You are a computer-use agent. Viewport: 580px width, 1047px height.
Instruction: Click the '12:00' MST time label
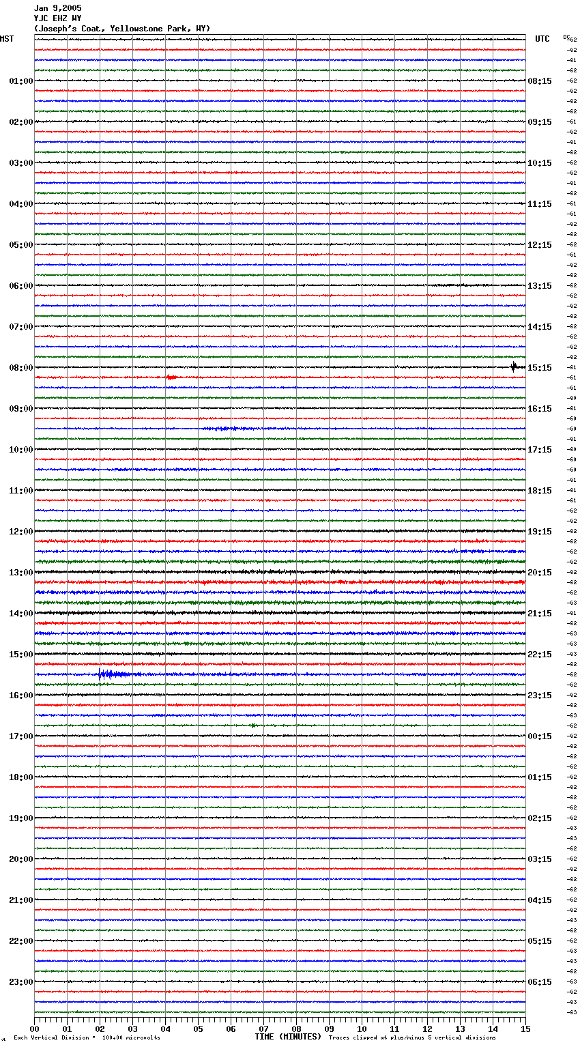[x=21, y=532]
